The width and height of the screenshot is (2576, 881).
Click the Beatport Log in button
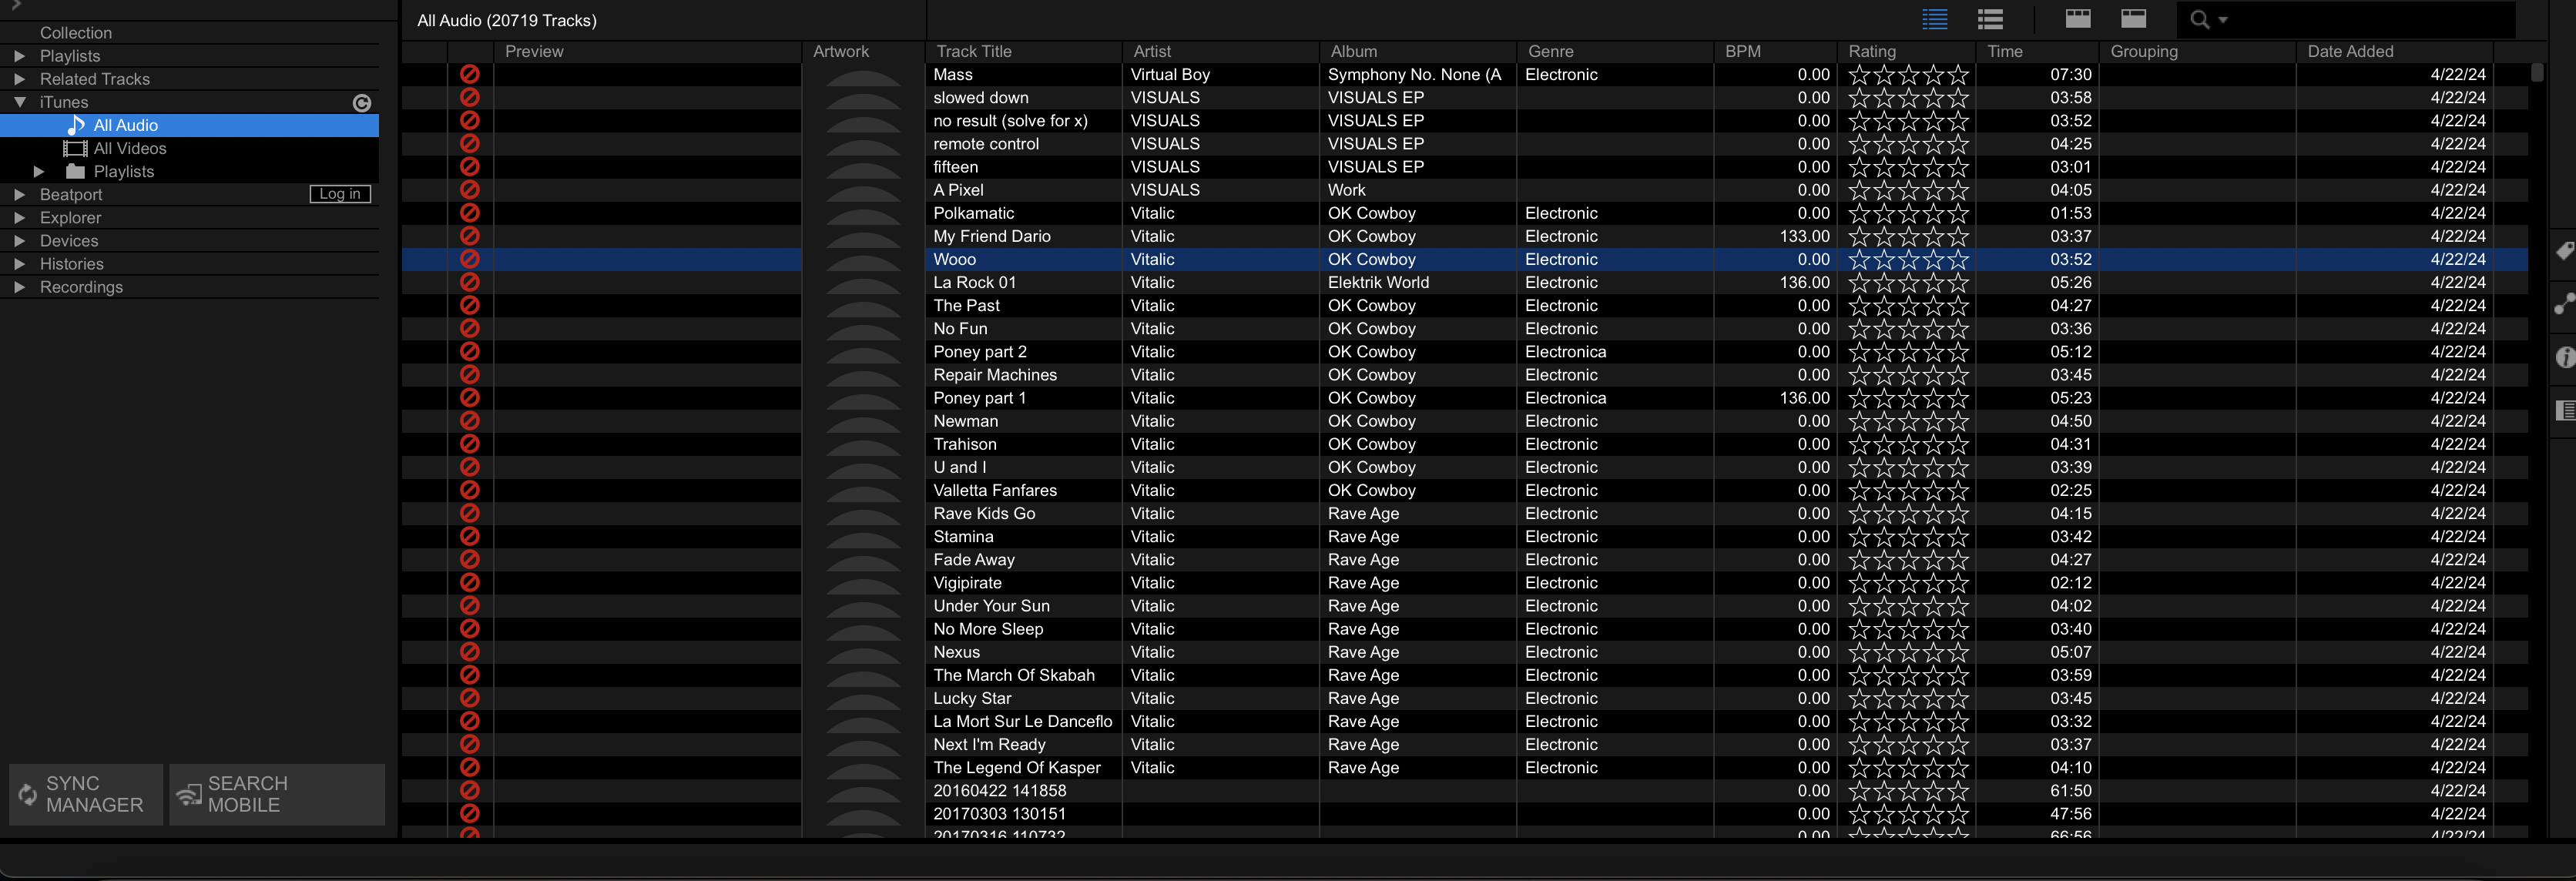tap(340, 194)
